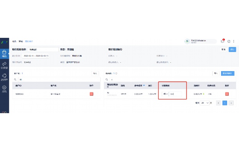The width and height of the screenshot is (239, 151).
Task: Click the search icon in left customer panel
Action: [15, 80]
